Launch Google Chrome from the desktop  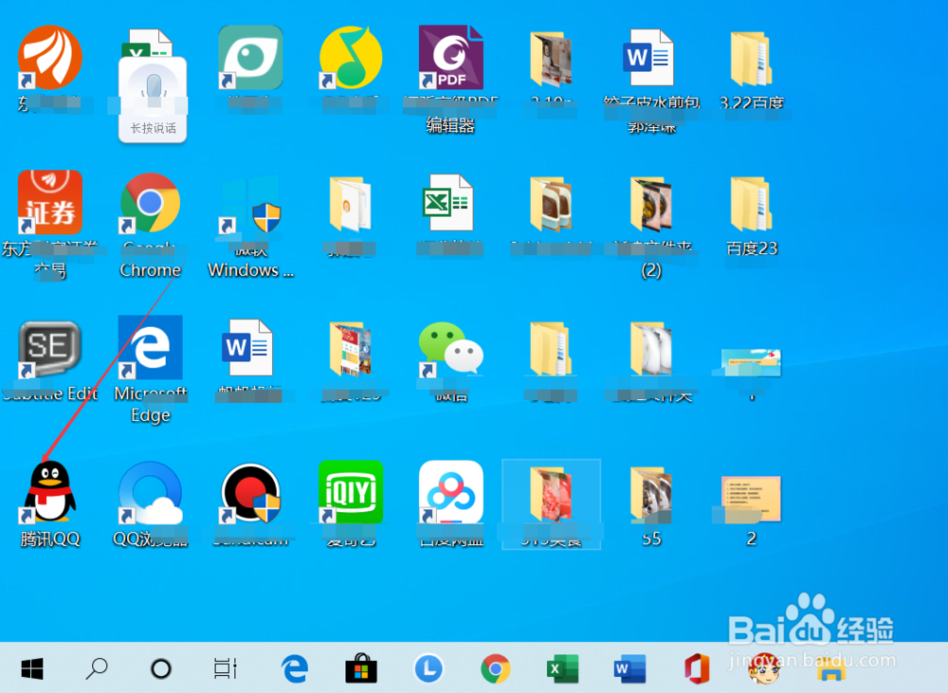point(150,203)
